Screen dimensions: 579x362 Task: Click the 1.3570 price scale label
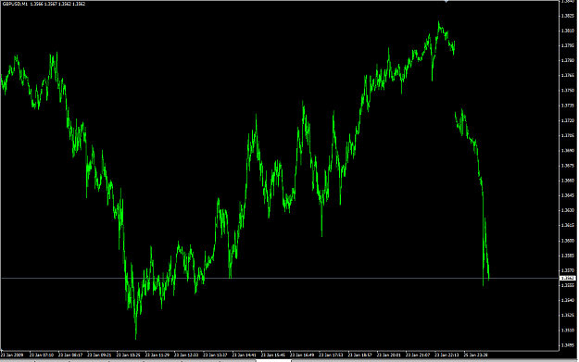pos(568,270)
